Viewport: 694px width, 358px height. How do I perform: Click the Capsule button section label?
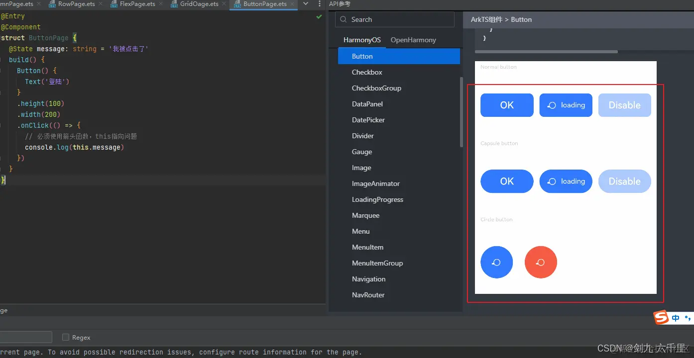[x=499, y=143]
